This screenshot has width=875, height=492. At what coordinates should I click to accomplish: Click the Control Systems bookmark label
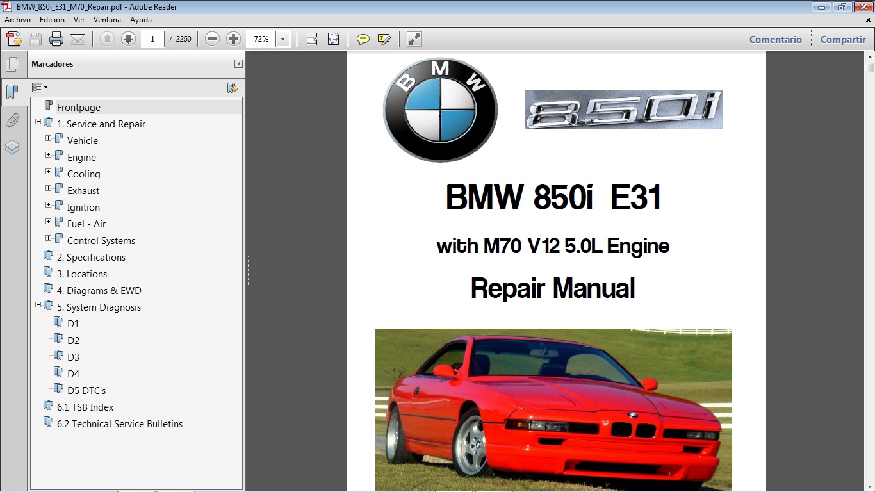(x=101, y=240)
